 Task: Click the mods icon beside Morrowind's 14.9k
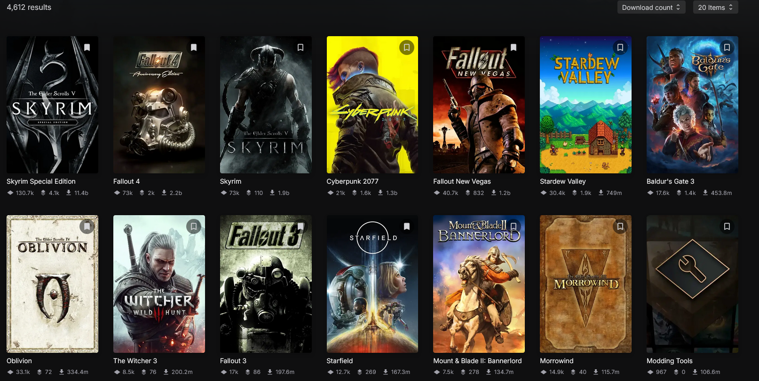(544, 372)
